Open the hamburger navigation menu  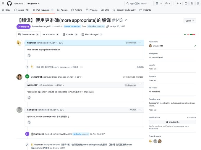pyautogui.click(x=3, y=4)
